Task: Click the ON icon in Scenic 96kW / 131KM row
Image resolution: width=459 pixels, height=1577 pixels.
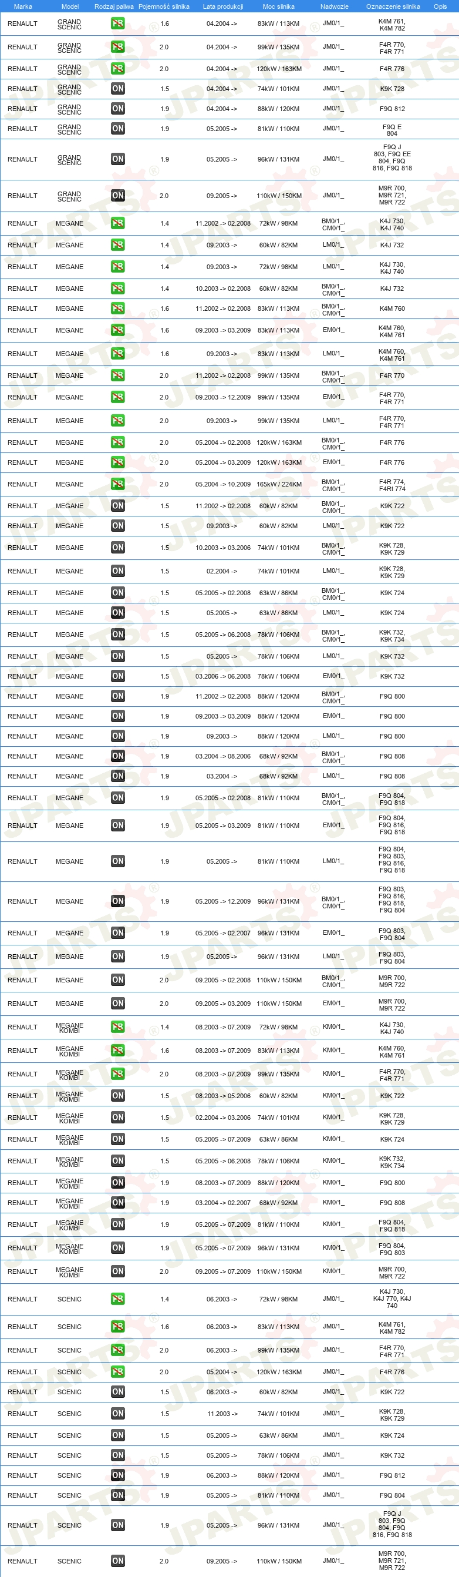Action: [x=118, y=1525]
